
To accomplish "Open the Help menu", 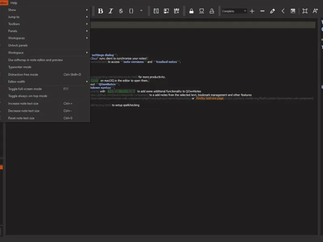I will pos(14,3).
